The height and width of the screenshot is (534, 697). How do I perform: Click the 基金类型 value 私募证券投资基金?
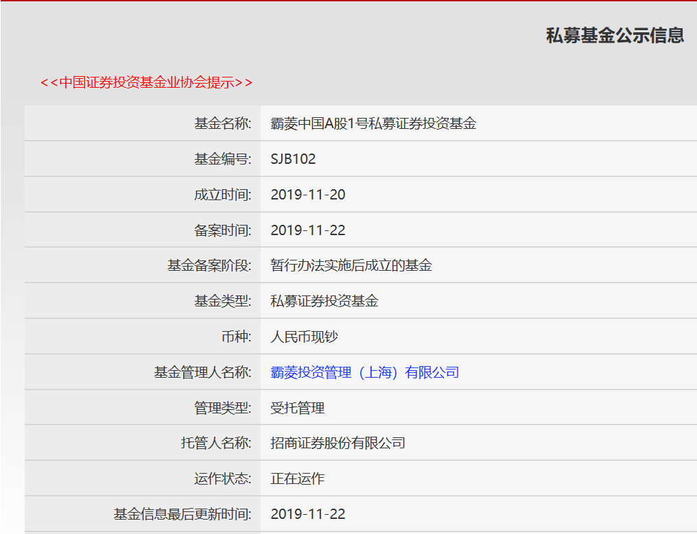[x=324, y=301]
